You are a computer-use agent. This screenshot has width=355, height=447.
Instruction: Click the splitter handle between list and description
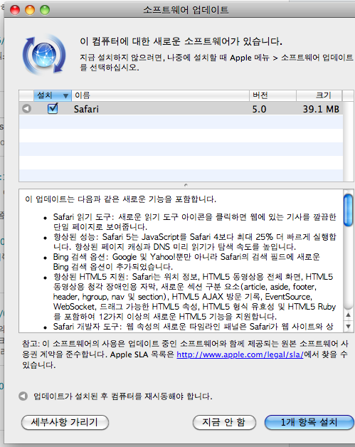[x=186, y=185]
